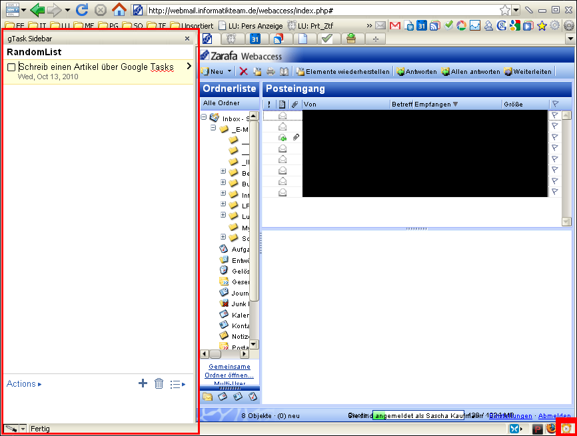This screenshot has height=436, width=577.
Task: Open the Neu button dropdown arrow
Action: [230, 71]
